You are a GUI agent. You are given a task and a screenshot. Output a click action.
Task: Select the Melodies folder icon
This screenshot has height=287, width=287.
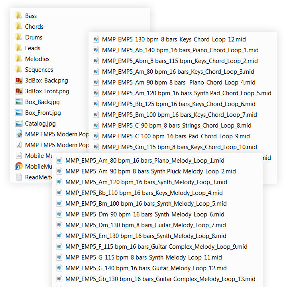tap(19, 59)
